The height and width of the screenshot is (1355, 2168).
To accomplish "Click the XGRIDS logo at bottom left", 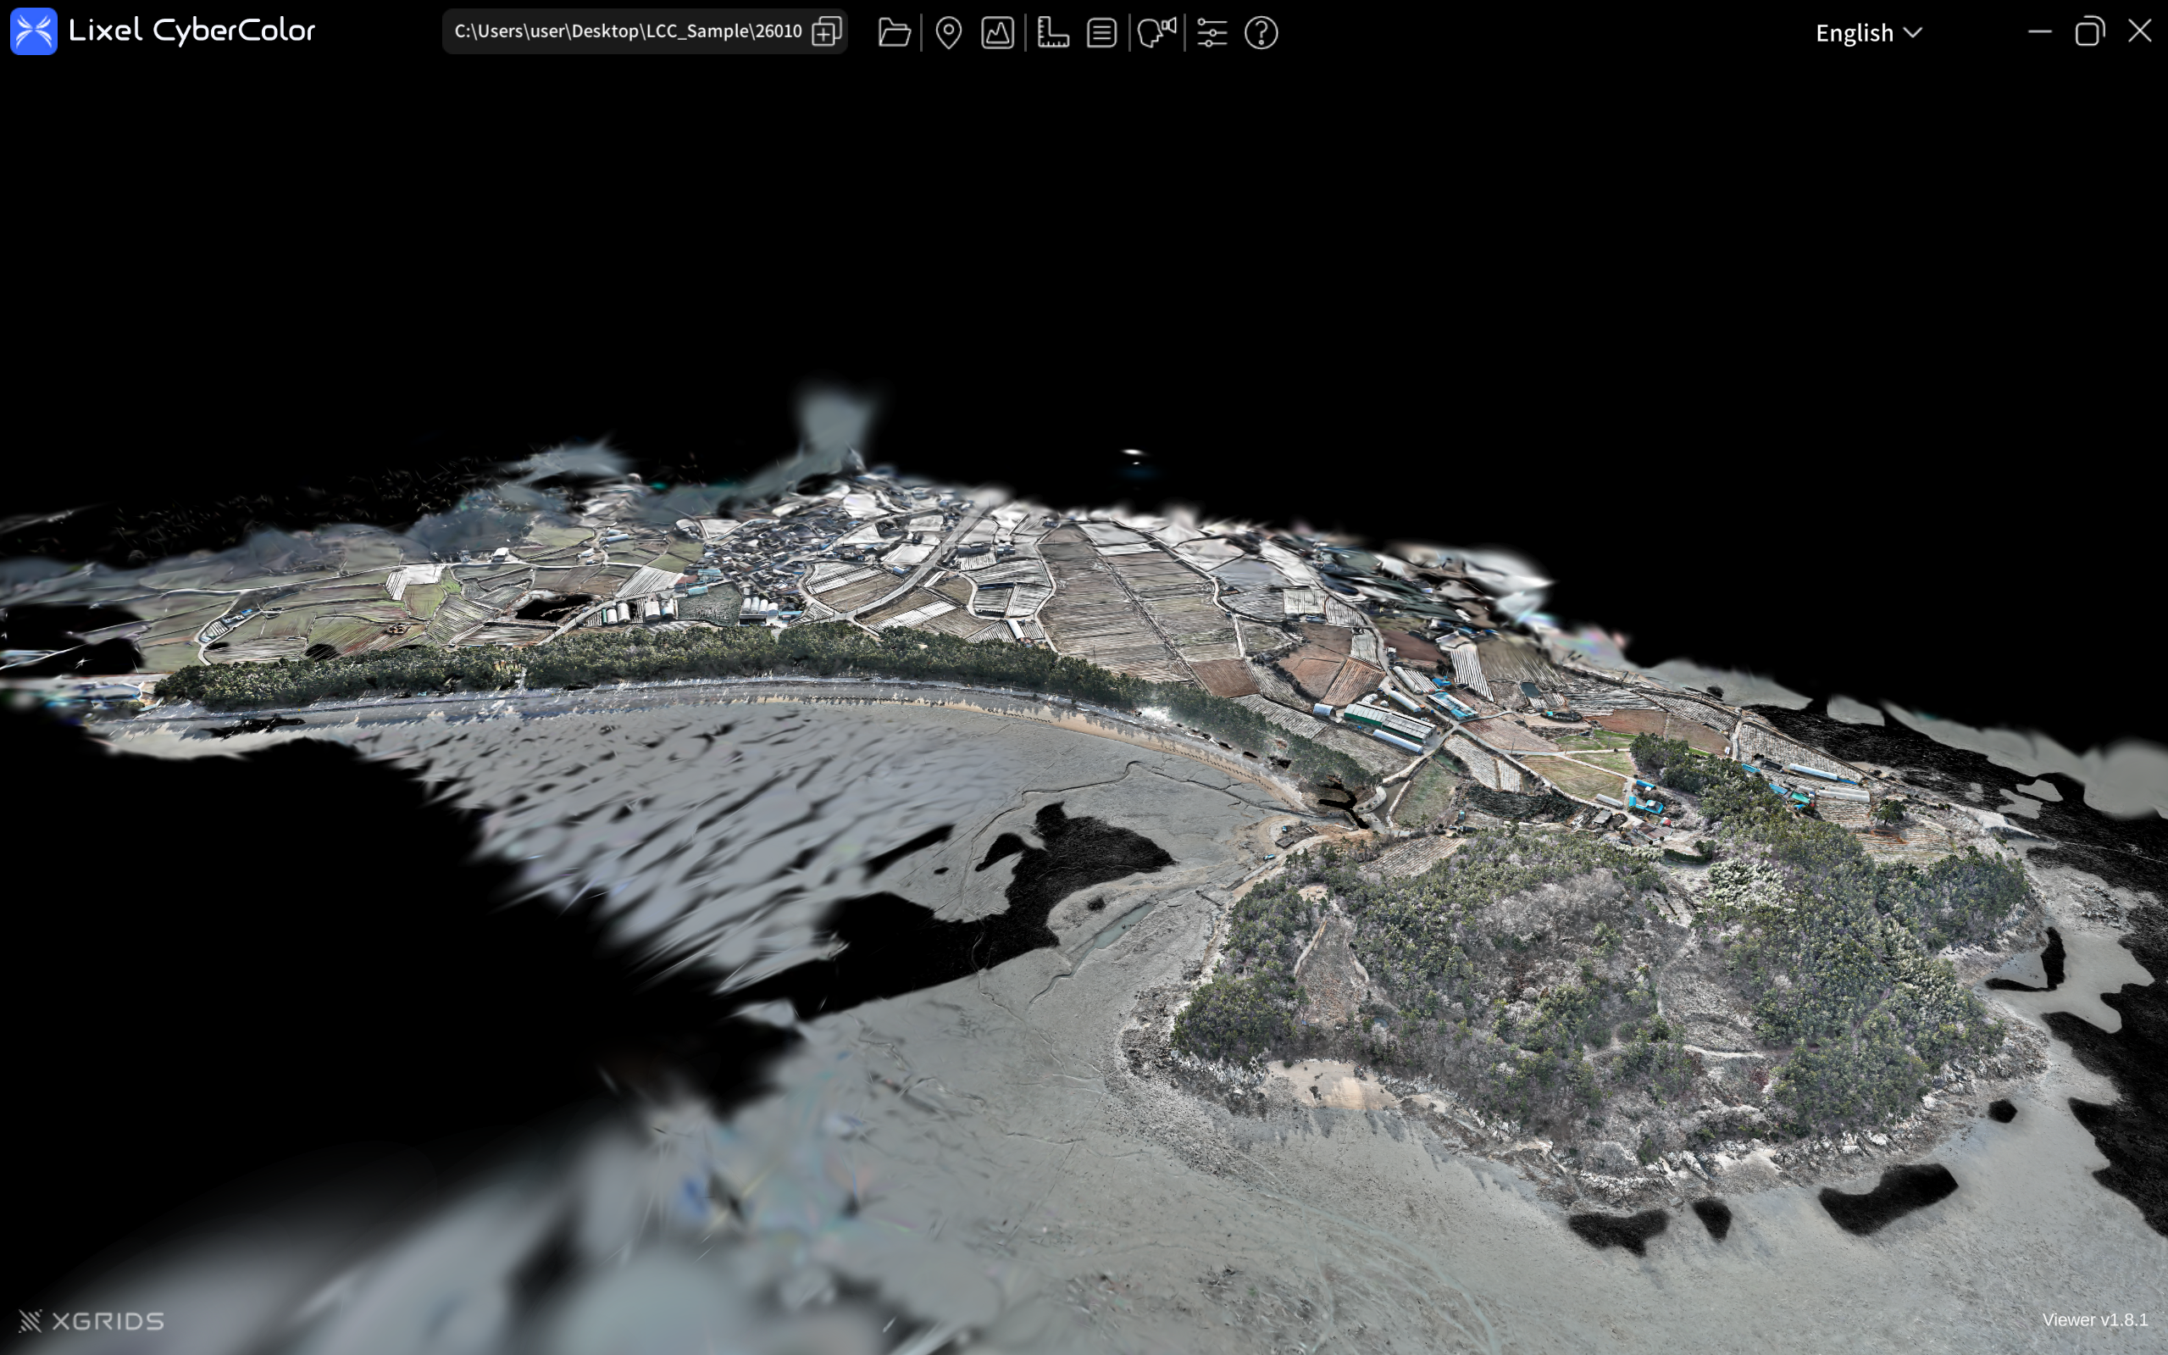I will tap(91, 1321).
